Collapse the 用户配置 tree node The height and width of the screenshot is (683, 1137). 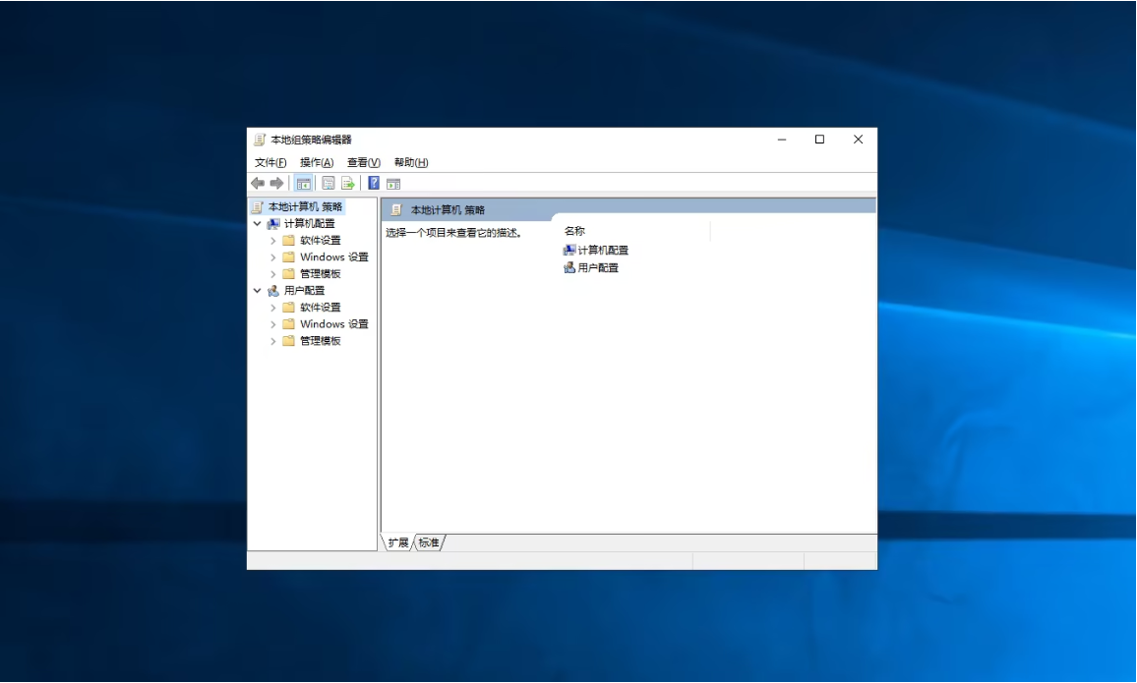[258, 291]
